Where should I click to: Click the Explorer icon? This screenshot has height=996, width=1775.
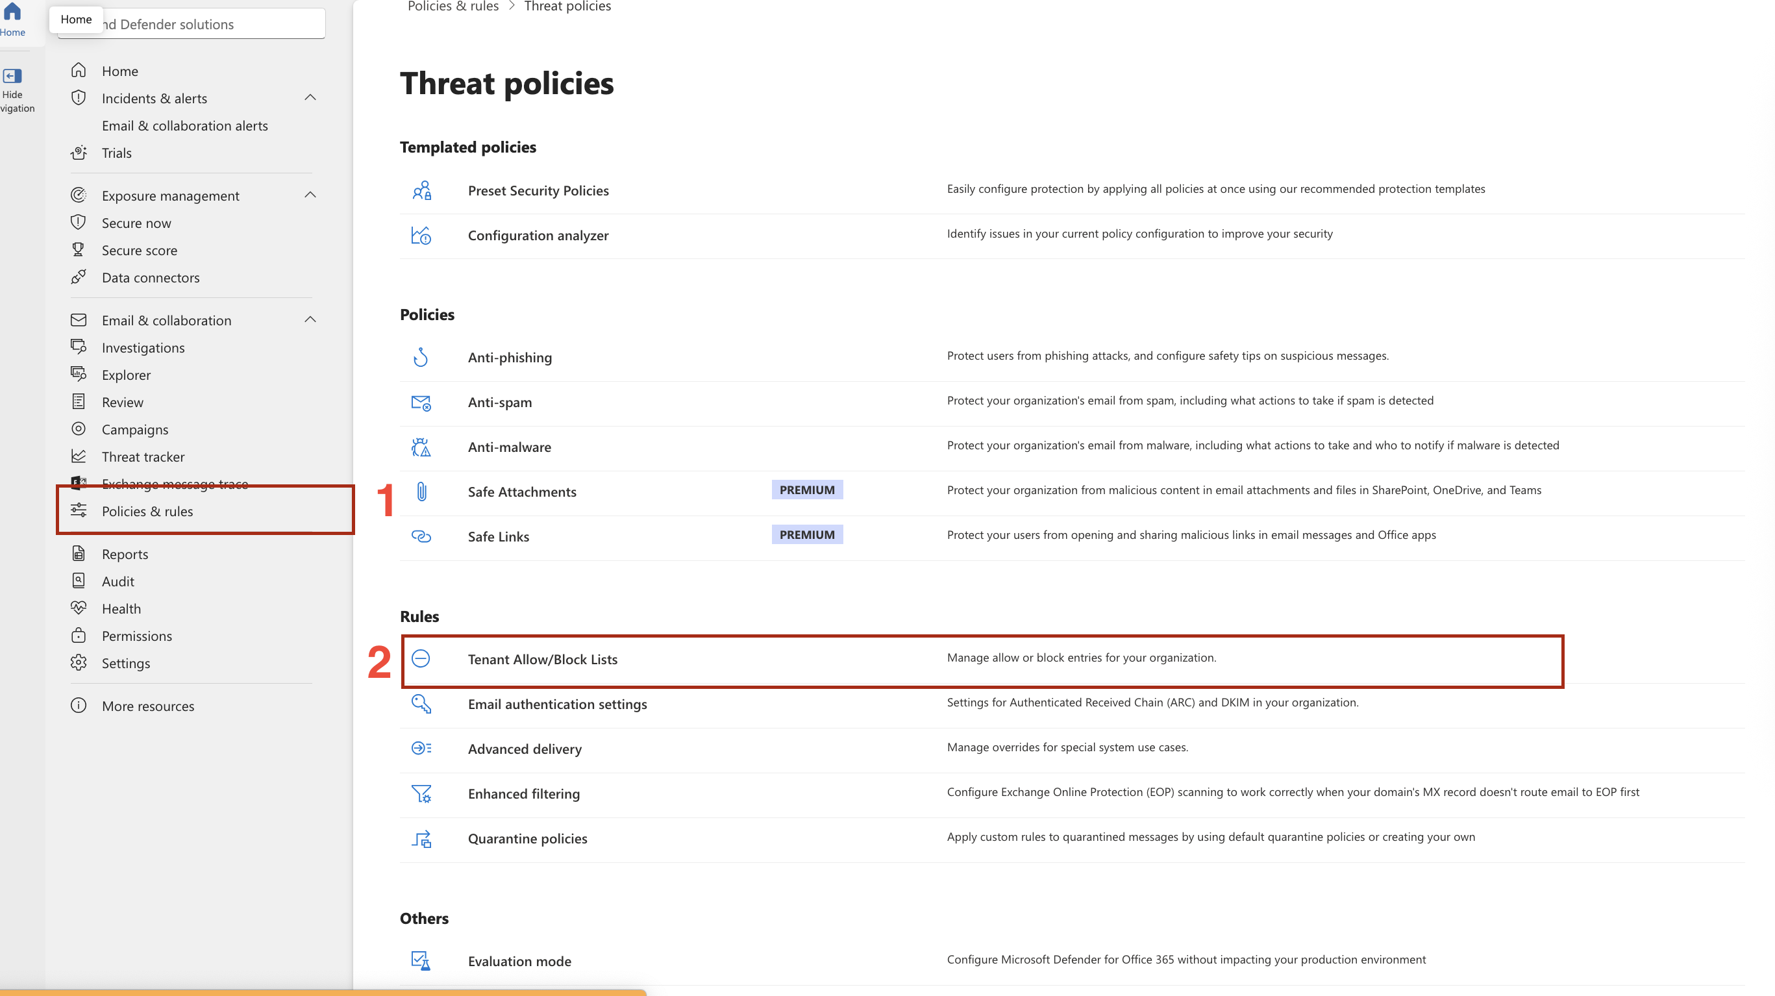pos(79,374)
